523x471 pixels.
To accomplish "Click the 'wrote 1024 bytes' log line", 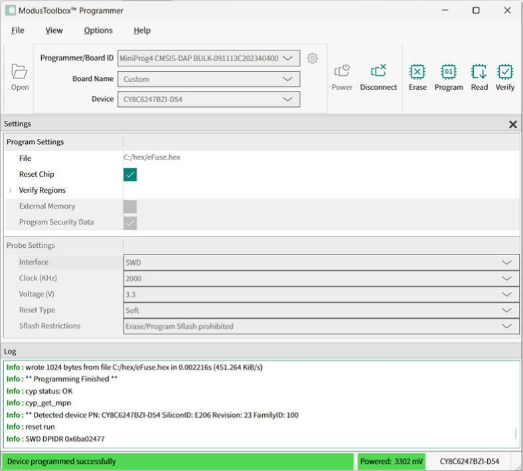I will [x=135, y=367].
